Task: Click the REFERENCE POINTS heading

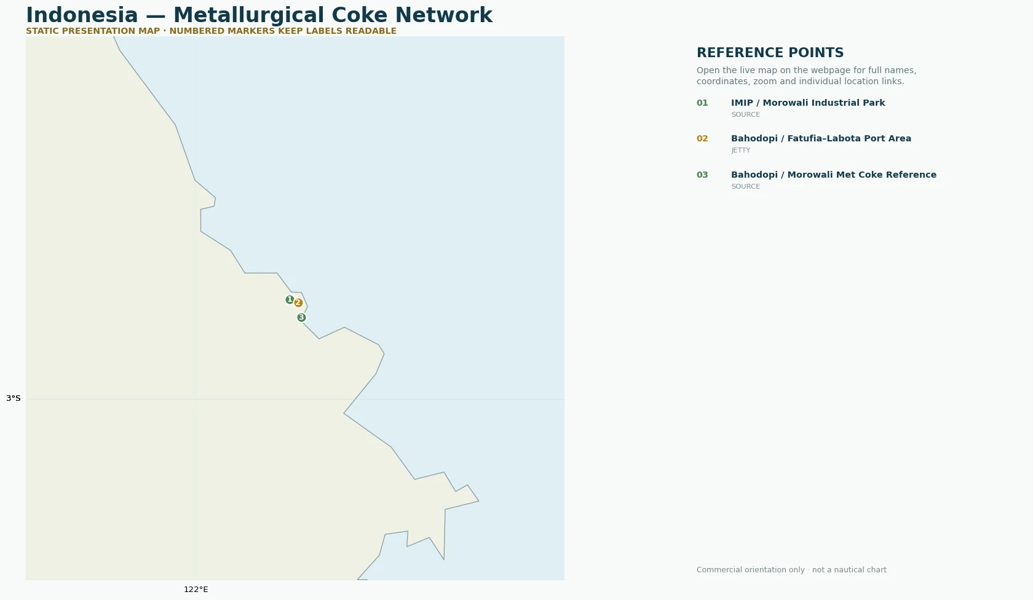Action: [770, 53]
